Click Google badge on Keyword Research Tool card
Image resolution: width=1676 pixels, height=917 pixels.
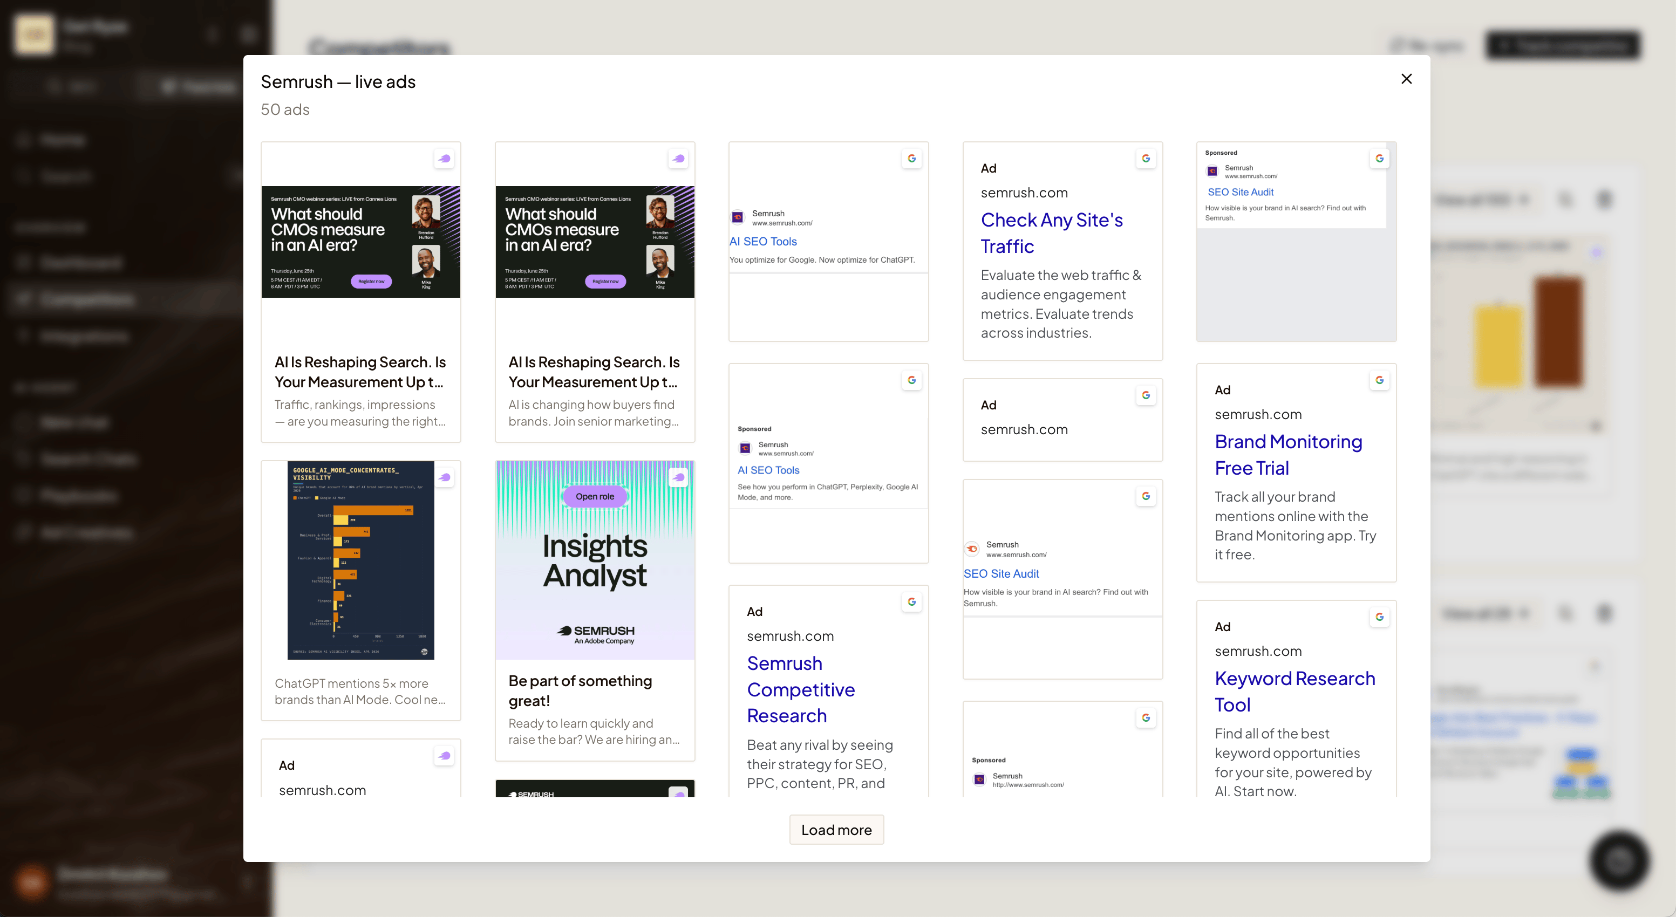[1379, 617]
